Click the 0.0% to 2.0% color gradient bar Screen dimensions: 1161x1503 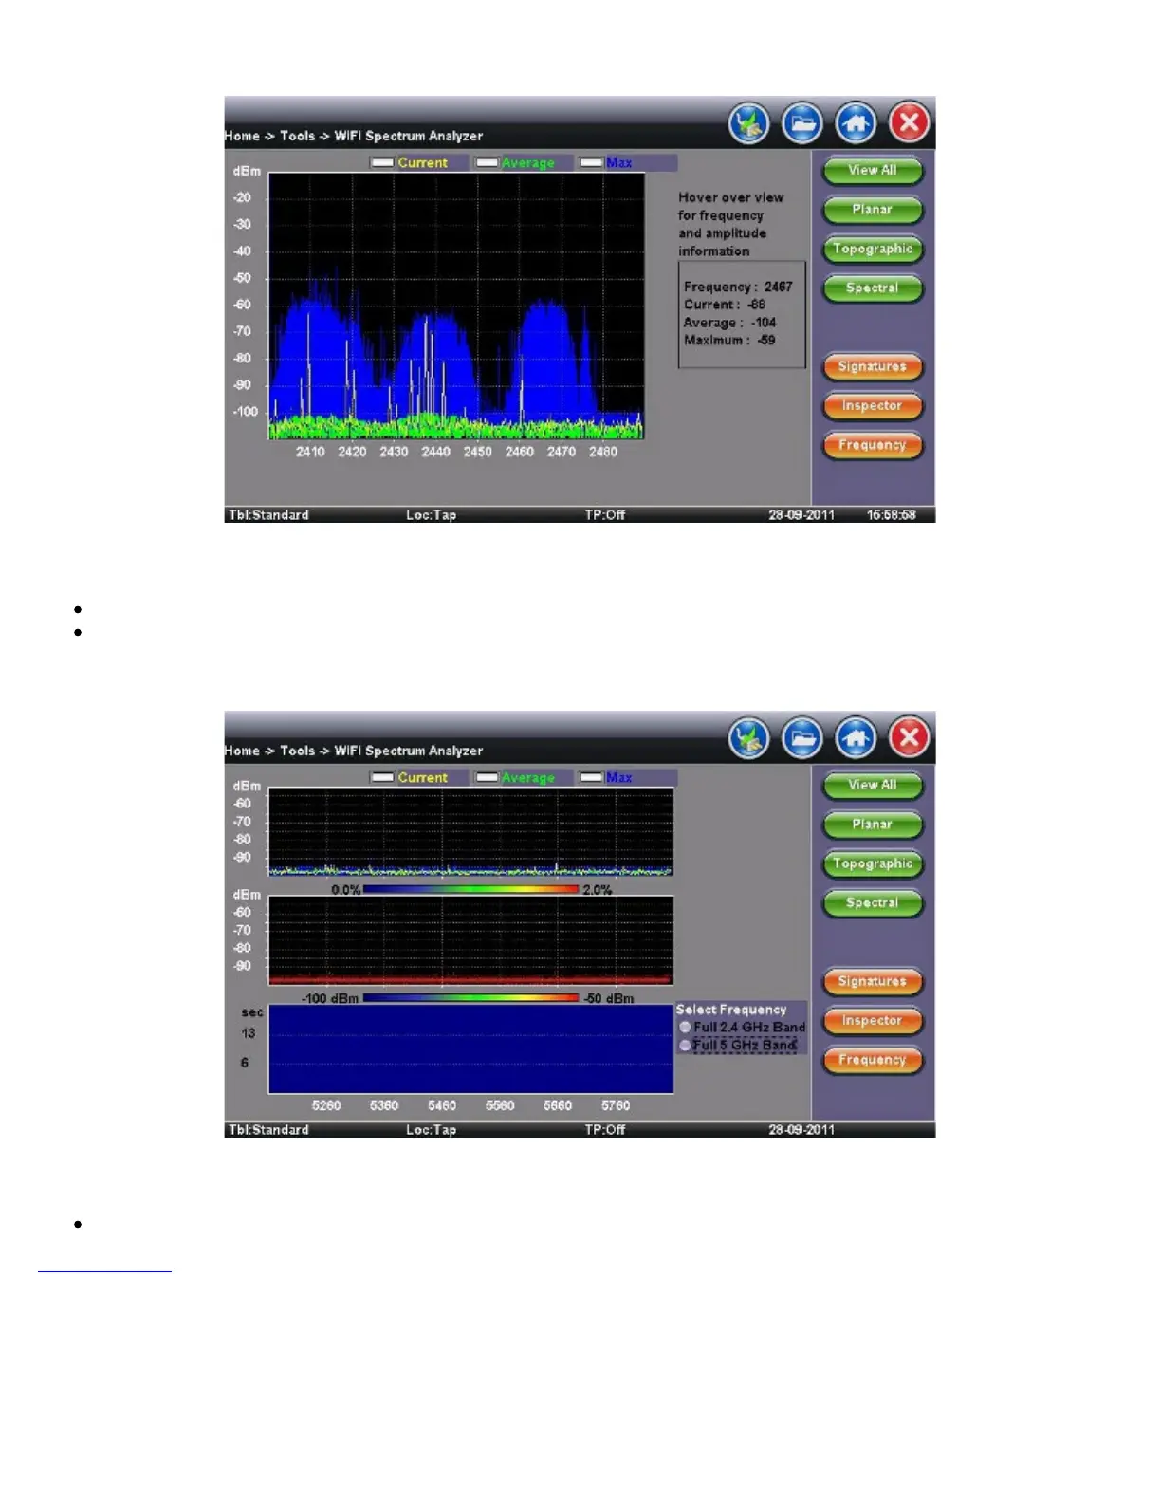[470, 890]
